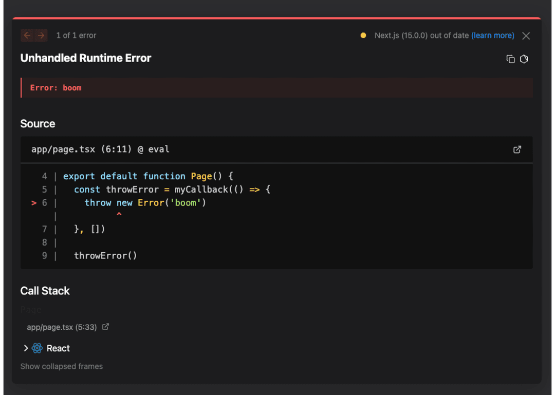Click the 1 of 1 error counter
555x395 pixels.
coord(76,35)
